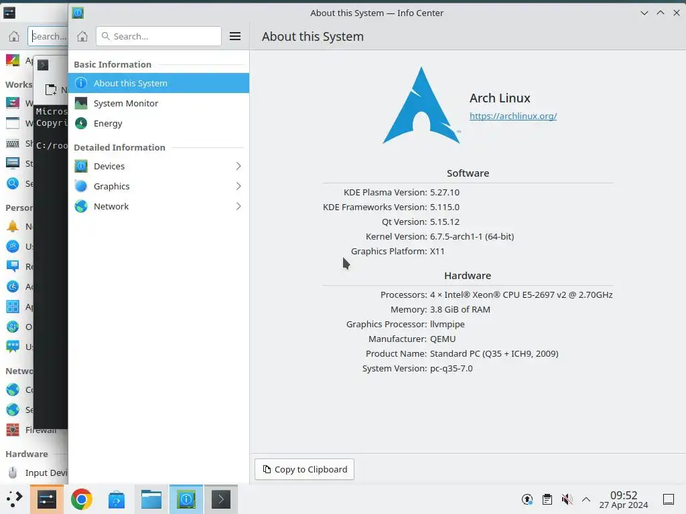The image size is (686, 514).
Task: Select Kernel Version 6.7.5-arch1-1 value
Action: coord(472,236)
